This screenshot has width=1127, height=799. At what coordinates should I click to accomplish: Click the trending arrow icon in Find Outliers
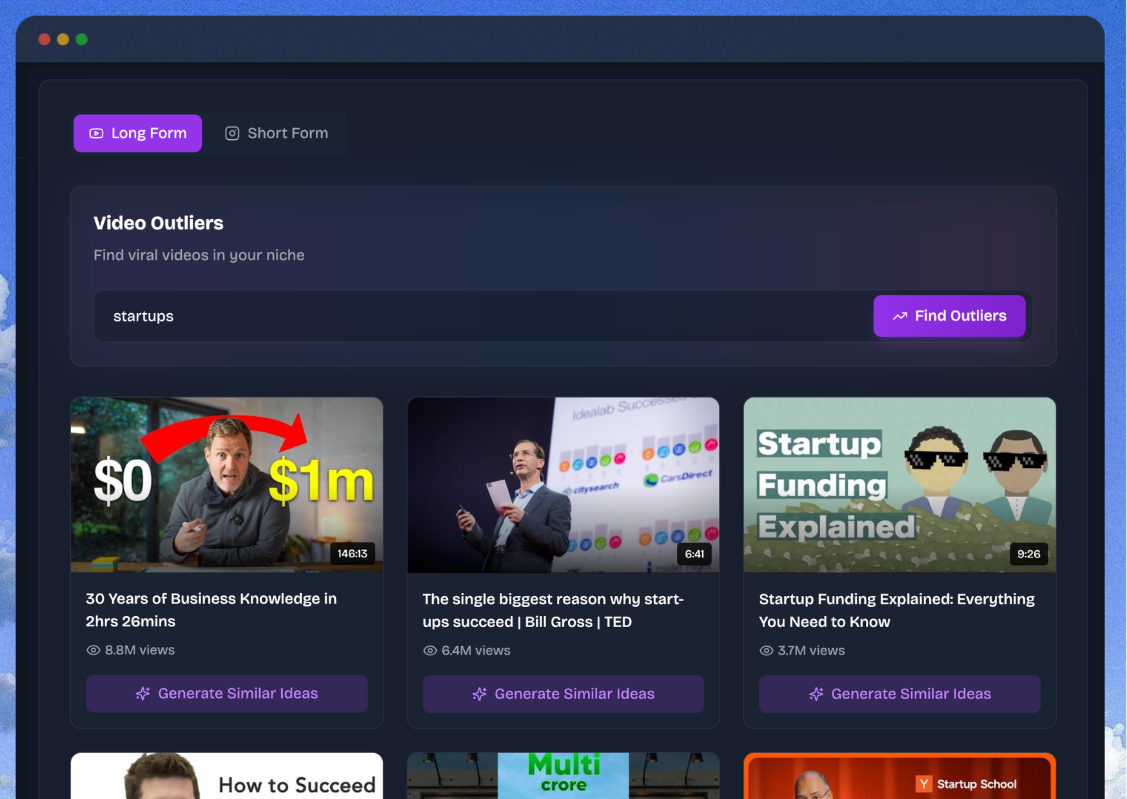tap(900, 316)
